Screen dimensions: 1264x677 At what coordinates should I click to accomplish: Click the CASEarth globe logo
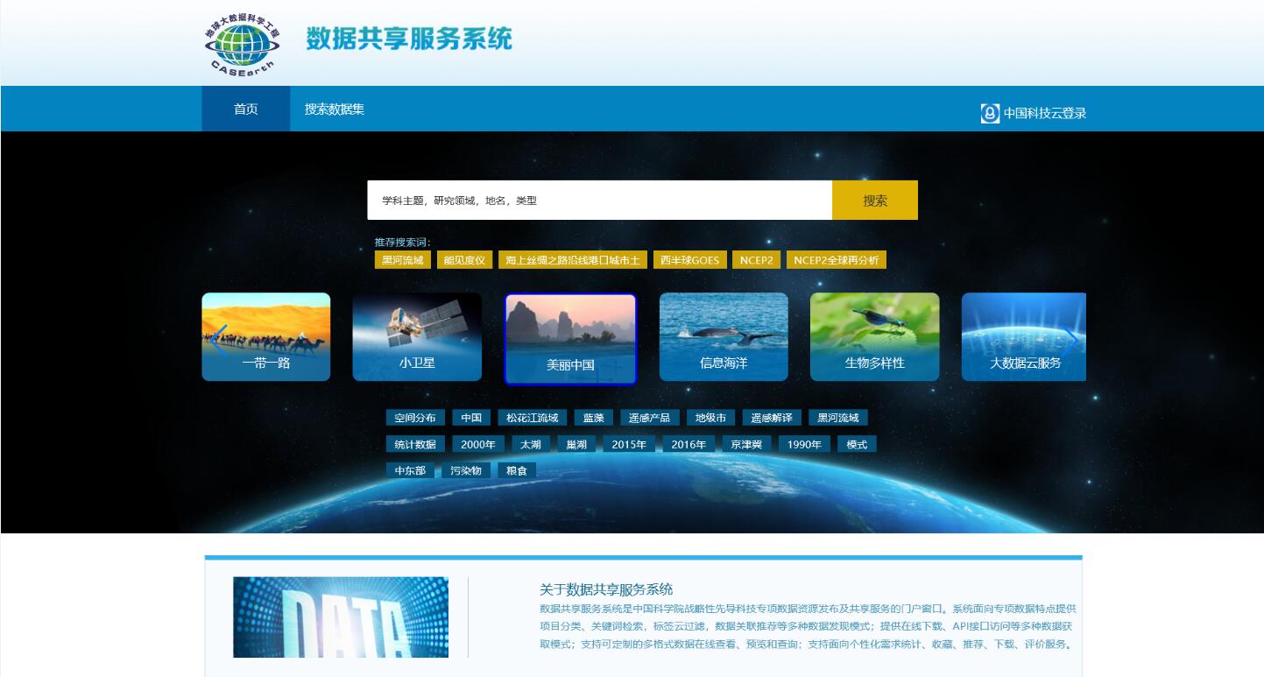[243, 44]
